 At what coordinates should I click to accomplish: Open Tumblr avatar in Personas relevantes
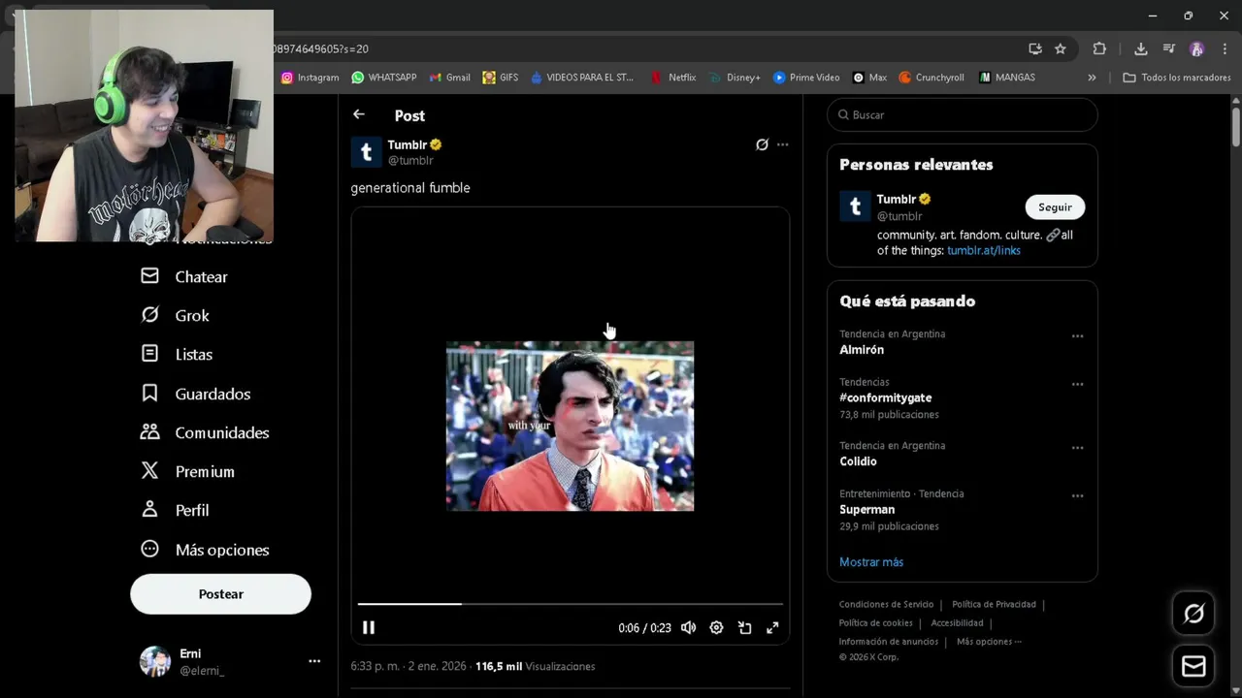855,206
